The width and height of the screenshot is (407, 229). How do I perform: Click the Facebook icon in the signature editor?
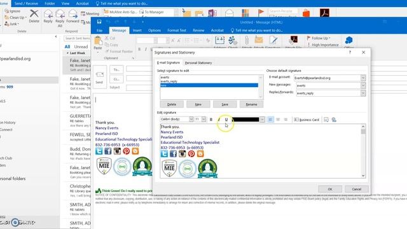coord(174,154)
